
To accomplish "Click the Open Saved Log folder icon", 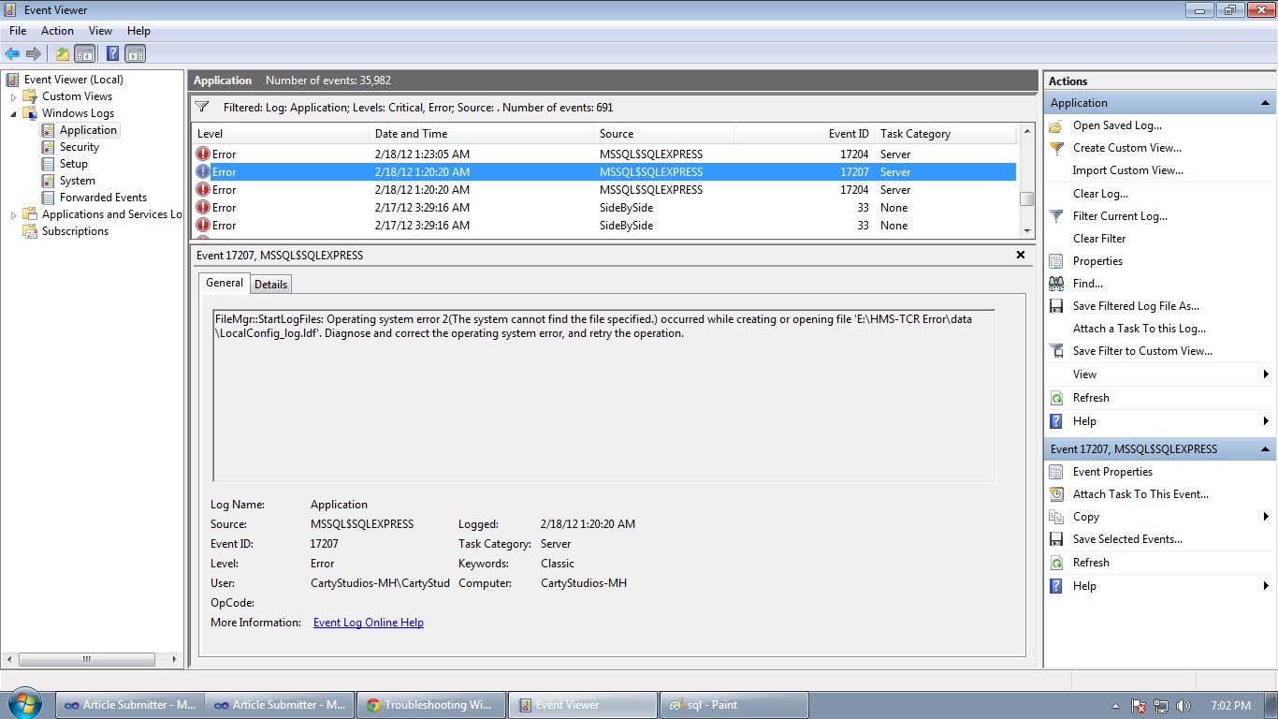I will 1056,125.
